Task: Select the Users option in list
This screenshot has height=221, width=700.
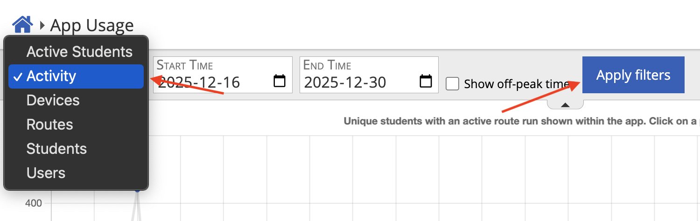Action: point(46,173)
